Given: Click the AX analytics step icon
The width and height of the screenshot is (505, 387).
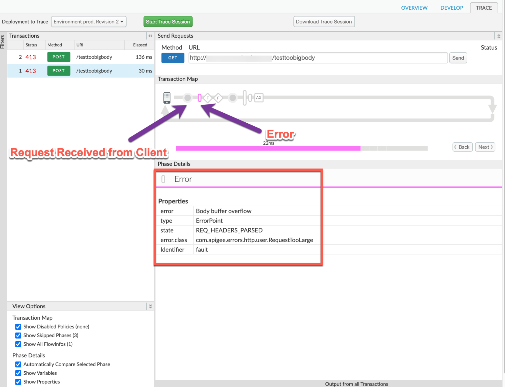Looking at the screenshot, I should (258, 98).
